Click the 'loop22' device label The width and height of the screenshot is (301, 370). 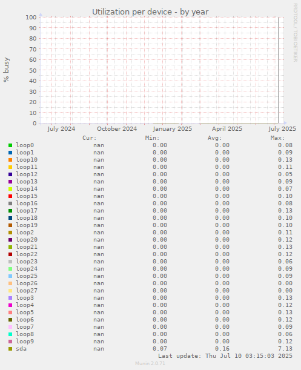pos(27,254)
